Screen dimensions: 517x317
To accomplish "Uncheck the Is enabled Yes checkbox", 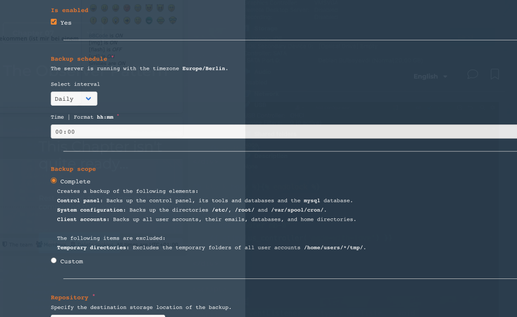I will 54,22.
